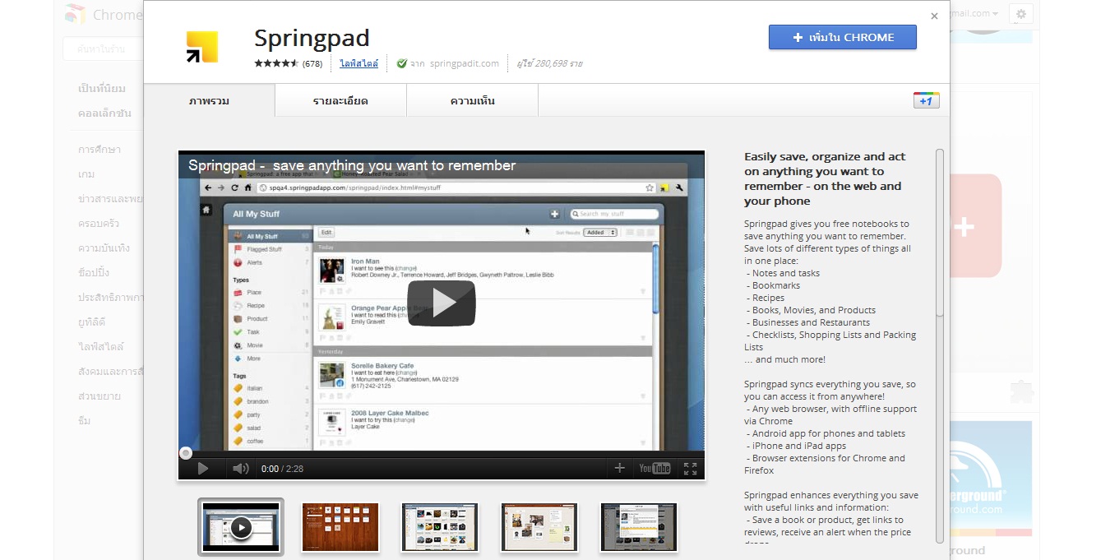The width and height of the screenshot is (1101, 560).
Task: Select the first video thumbnail
Action: 241,527
